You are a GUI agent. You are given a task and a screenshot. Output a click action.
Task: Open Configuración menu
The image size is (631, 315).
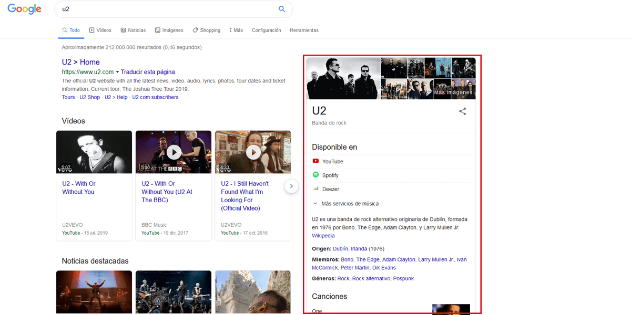(267, 30)
